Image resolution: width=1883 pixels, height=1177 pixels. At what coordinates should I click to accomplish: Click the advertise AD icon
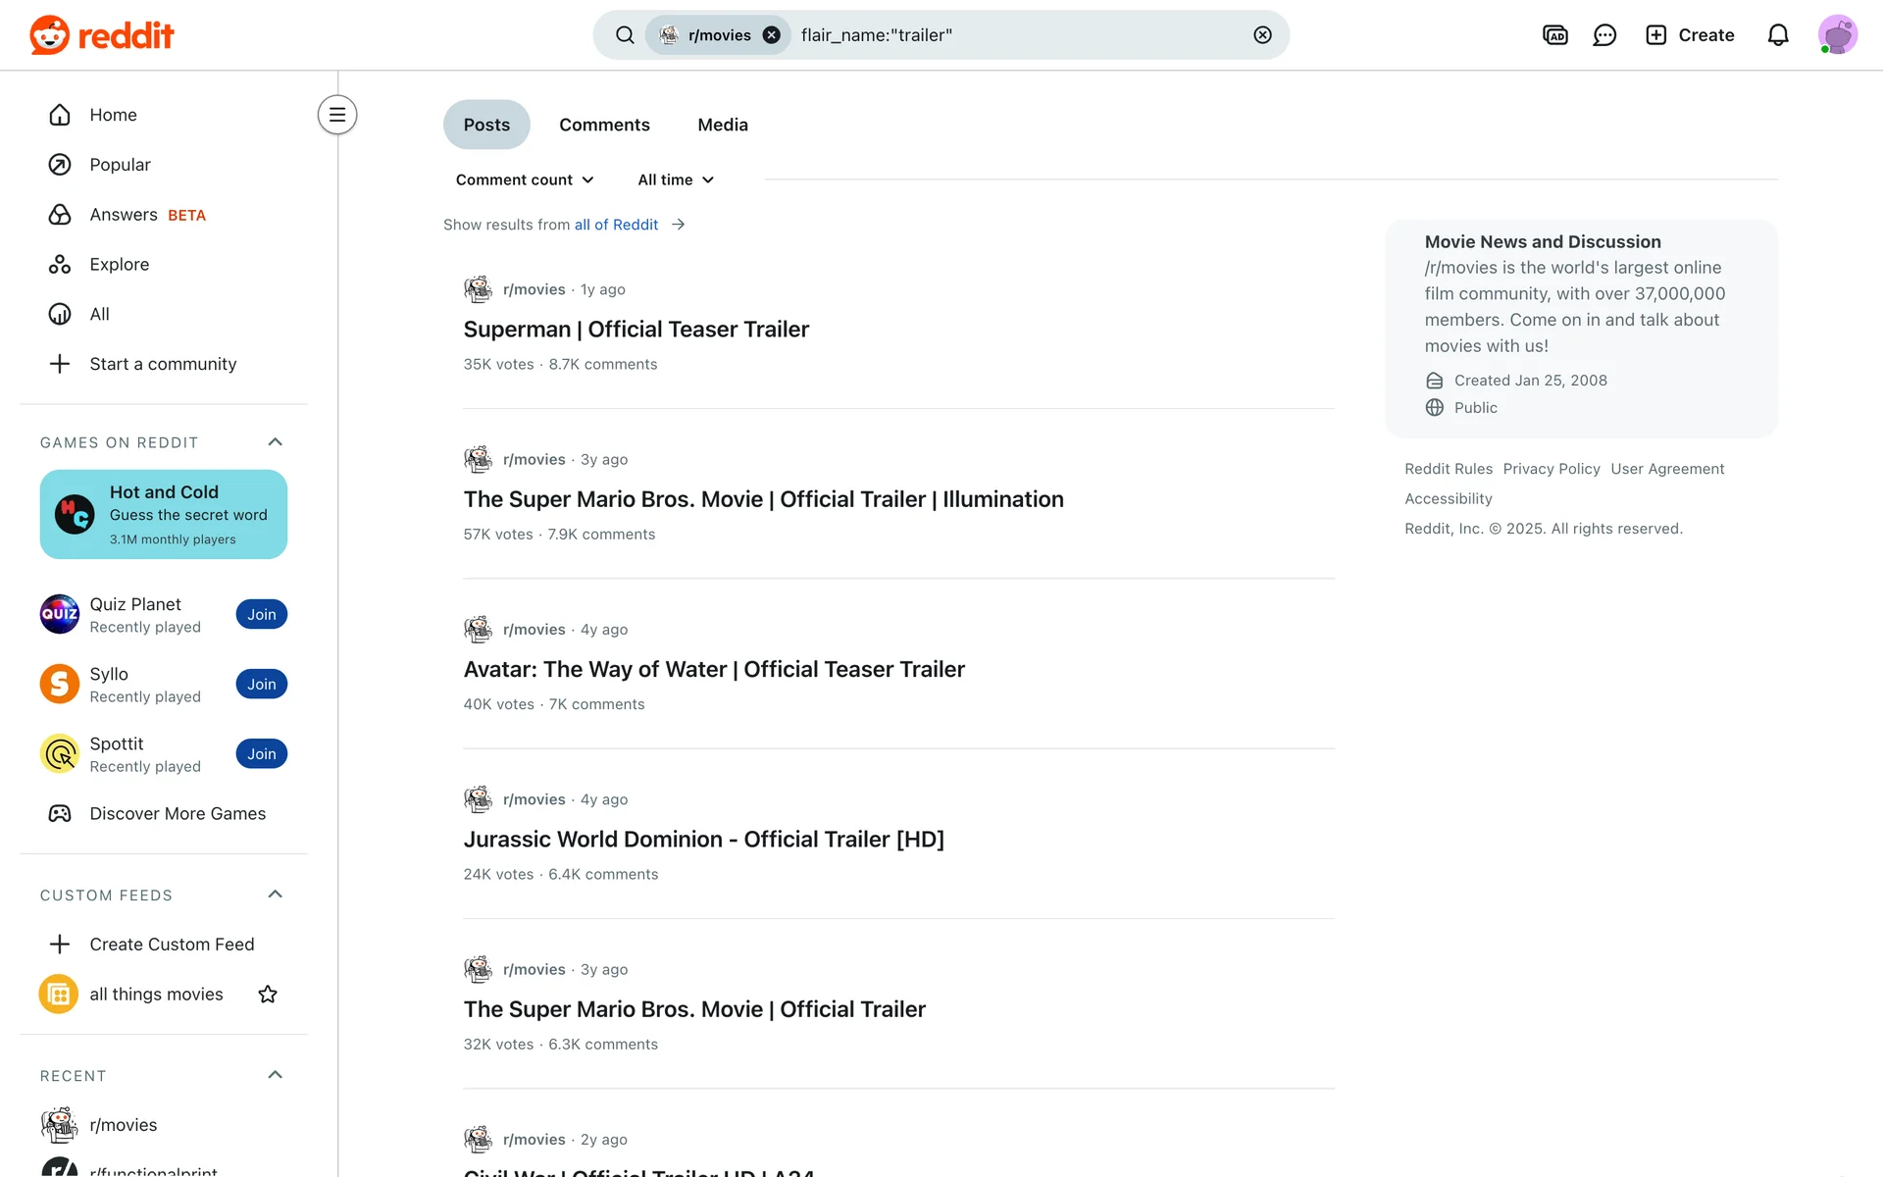click(x=1554, y=35)
